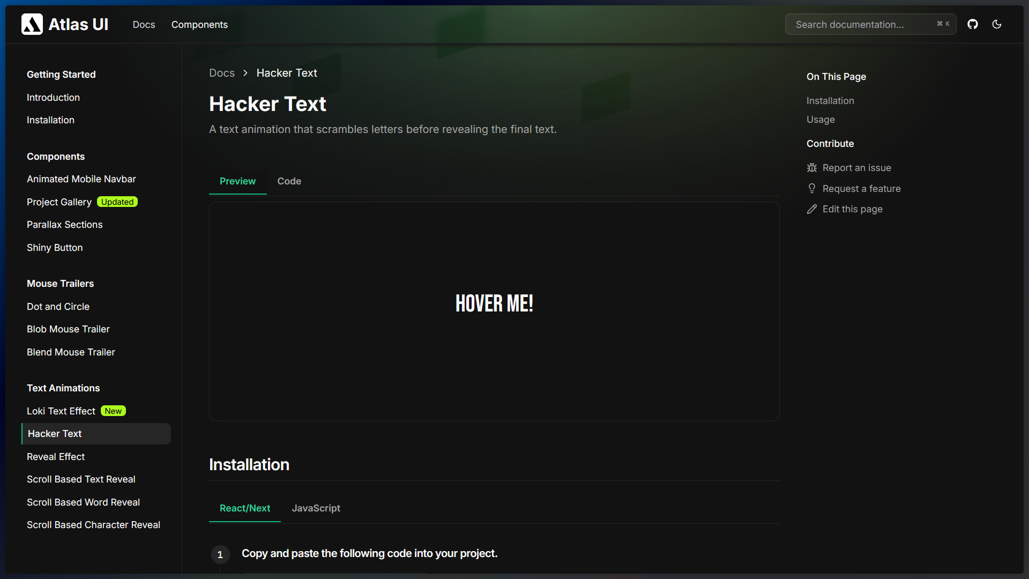Click the pencil icon beside Edit this page
This screenshot has height=579, width=1029.
(812, 209)
